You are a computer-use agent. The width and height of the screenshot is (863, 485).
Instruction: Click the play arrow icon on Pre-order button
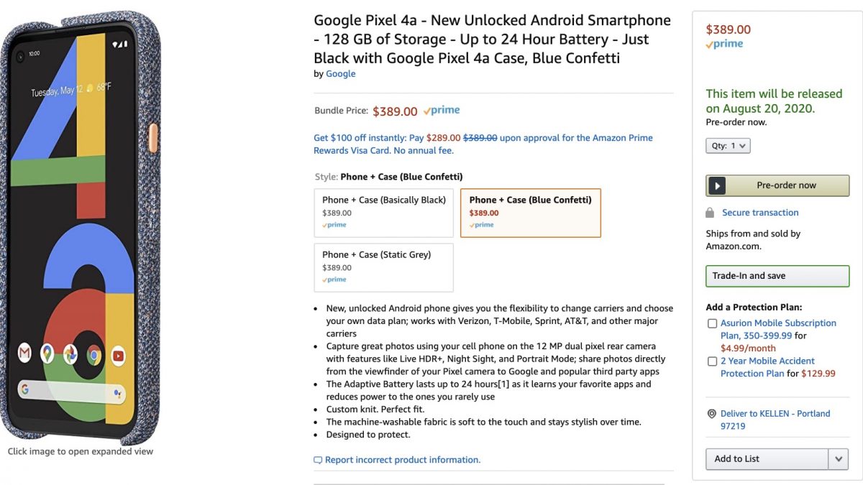(x=716, y=185)
